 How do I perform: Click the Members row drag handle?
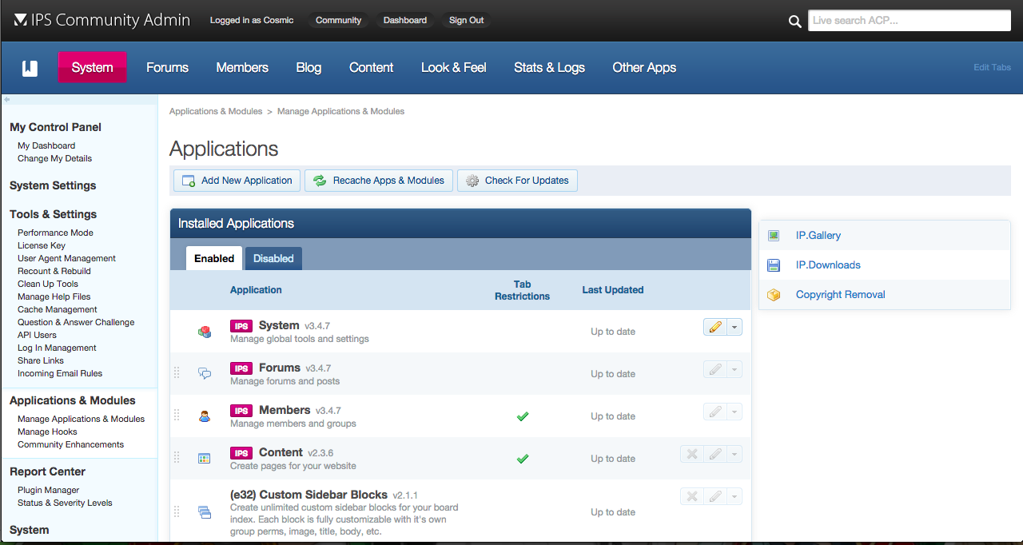pos(177,416)
